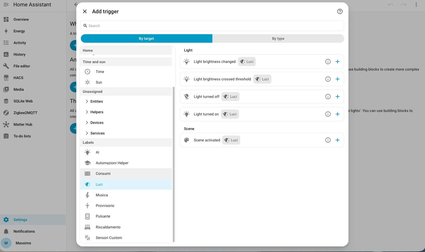The image size is (425, 252).
Task: Click the Luci chip on Light turned off
Action: point(230,97)
